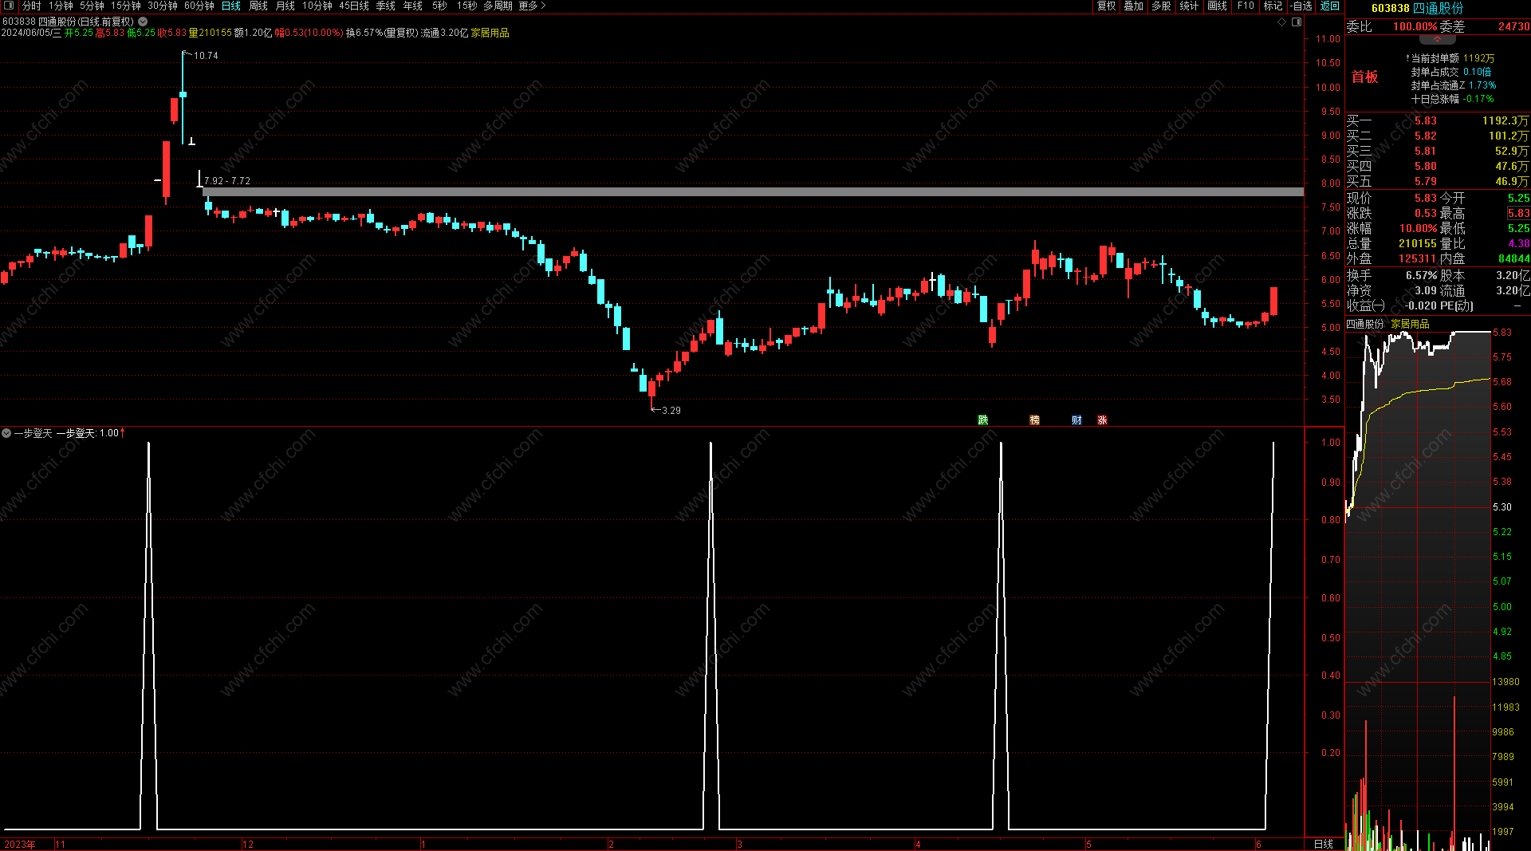Click the 标记 mark button
The height and width of the screenshot is (851, 1531).
click(1273, 6)
